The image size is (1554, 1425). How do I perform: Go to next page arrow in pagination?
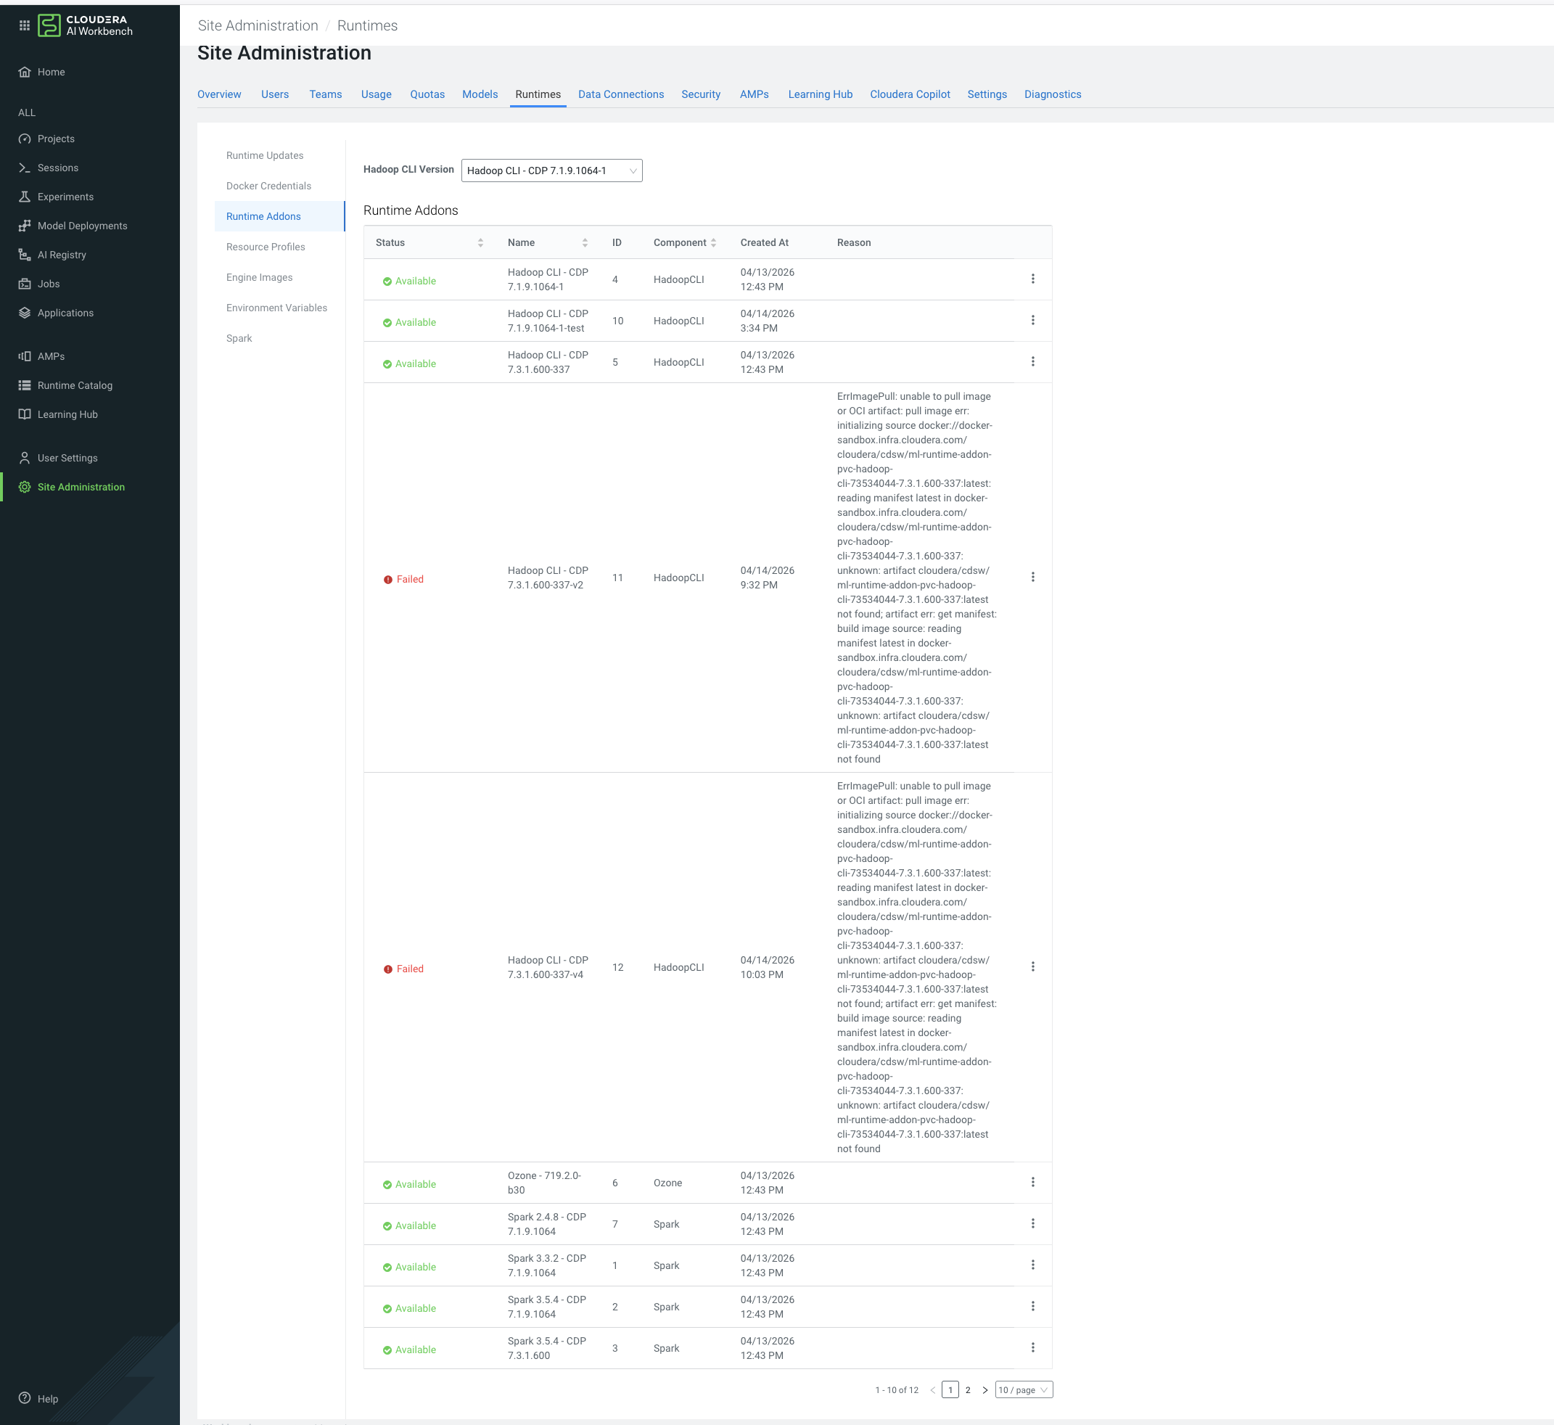click(x=984, y=1389)
